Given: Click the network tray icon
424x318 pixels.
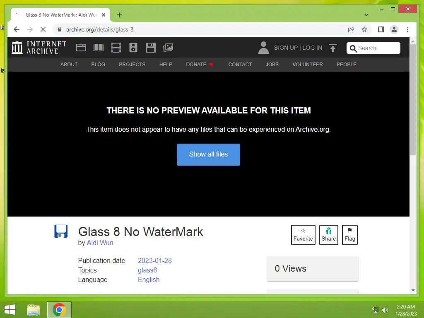Looking at the screenshot, I should 375,310.
